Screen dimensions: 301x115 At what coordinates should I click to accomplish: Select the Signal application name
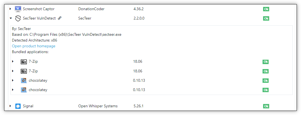(28, 106)
